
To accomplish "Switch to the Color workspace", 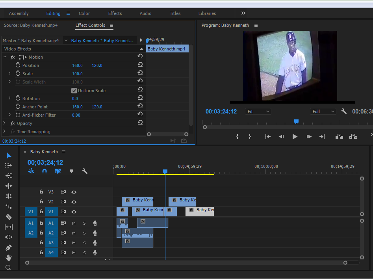I will [x=84, y=13].
